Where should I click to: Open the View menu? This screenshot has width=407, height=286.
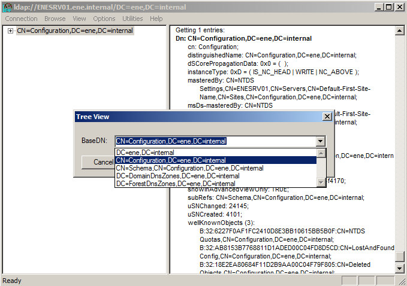click(x=79, y=19)
